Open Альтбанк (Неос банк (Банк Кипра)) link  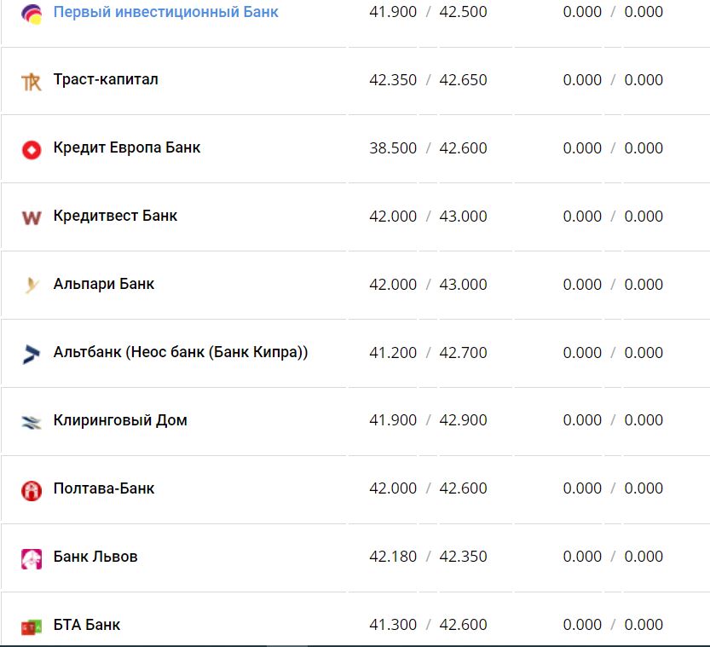(x=181, y=352)
